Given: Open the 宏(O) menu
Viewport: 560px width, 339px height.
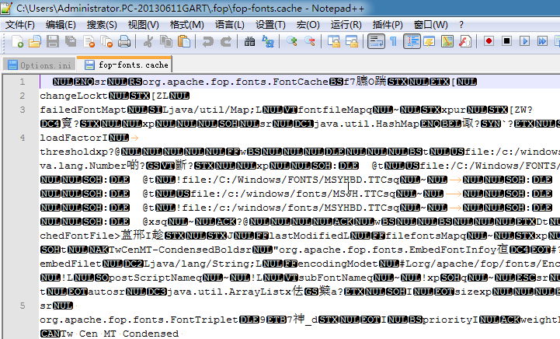Looking at the screenshot, I should 308,25.
